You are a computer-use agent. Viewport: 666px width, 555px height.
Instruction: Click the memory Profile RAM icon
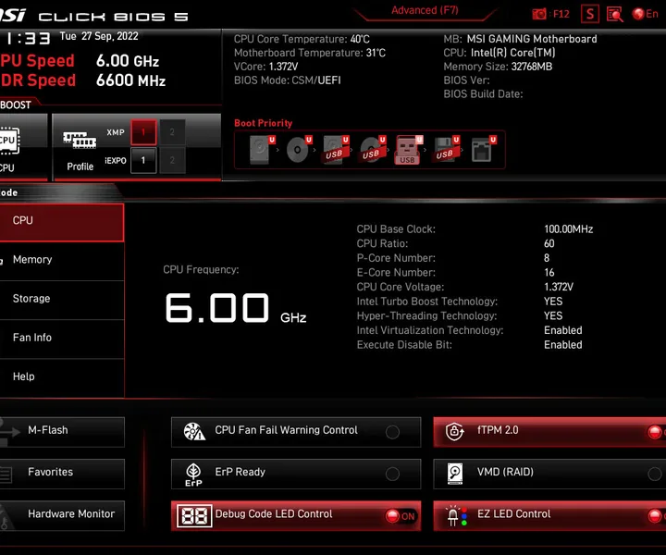pos(80,140)
